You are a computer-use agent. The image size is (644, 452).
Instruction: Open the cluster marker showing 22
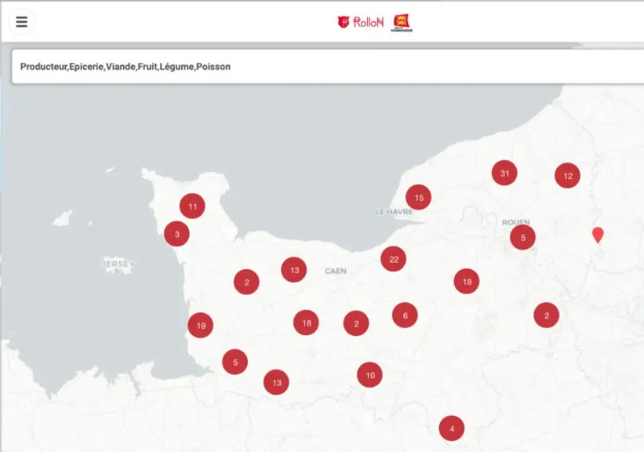pyautogui.click(x=394, y=259)
